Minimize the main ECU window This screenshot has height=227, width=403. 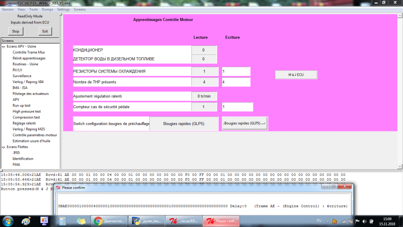tap(376, 2)
